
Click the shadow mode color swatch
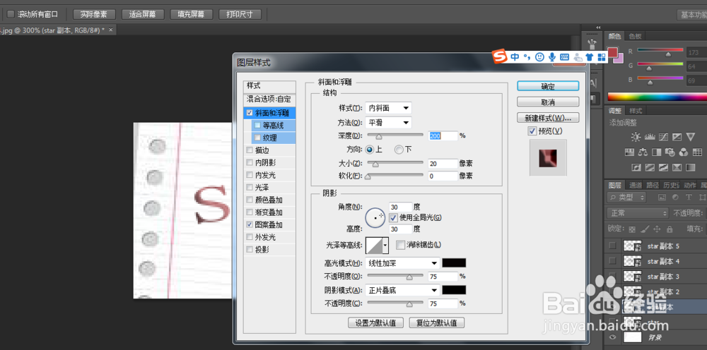[x=454, y=290]
